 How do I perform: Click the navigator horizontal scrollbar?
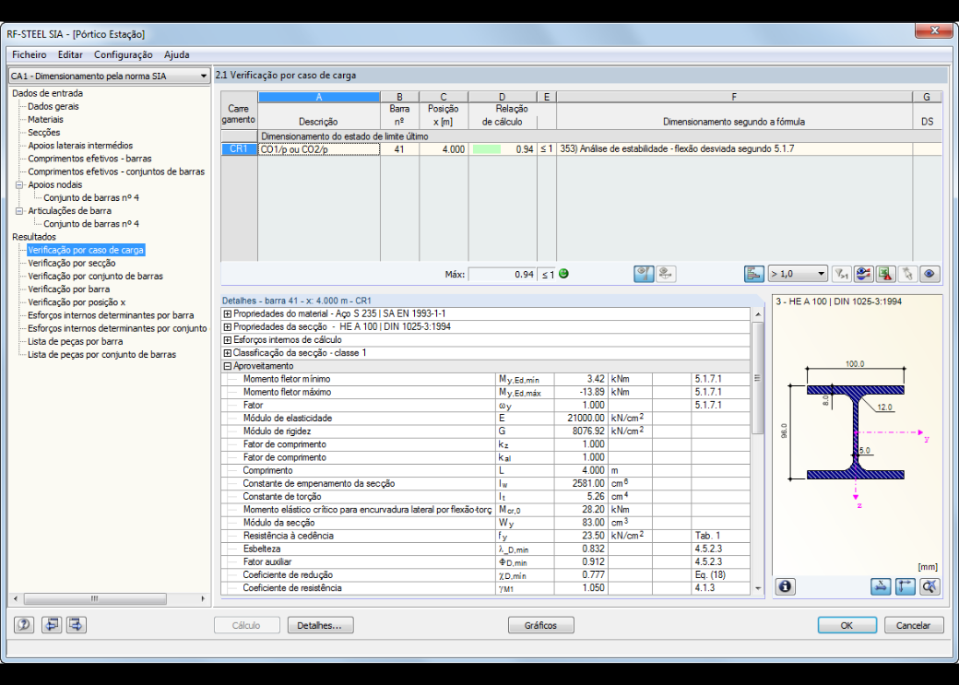109,598
